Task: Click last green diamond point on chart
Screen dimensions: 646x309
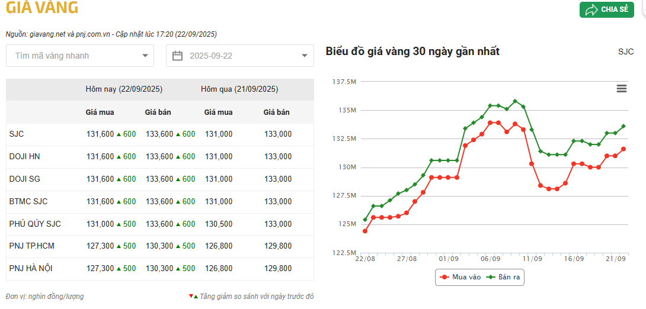Action: tap(623, 126)
